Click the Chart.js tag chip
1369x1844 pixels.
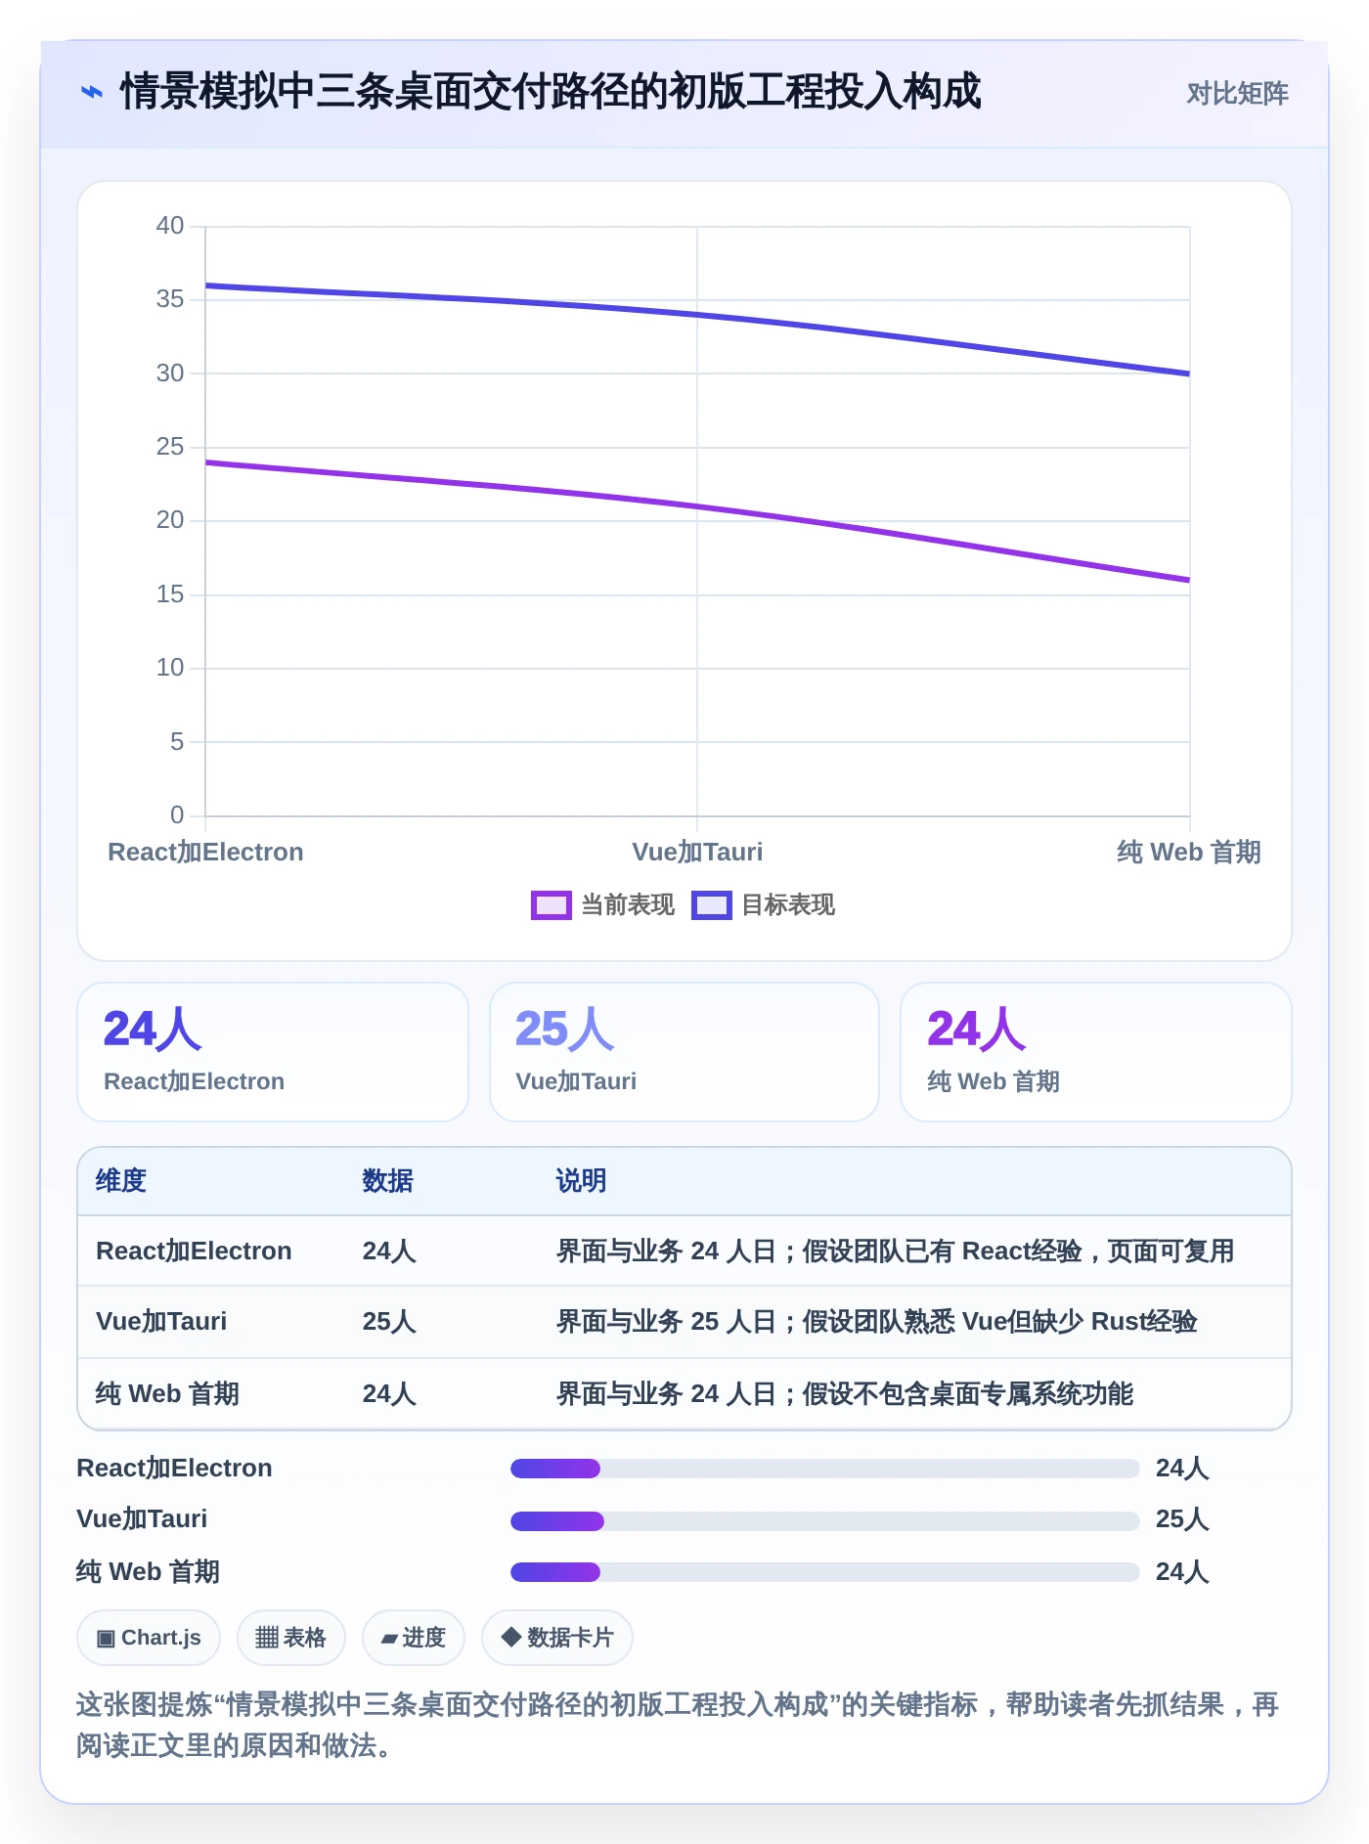point(149,1638)
